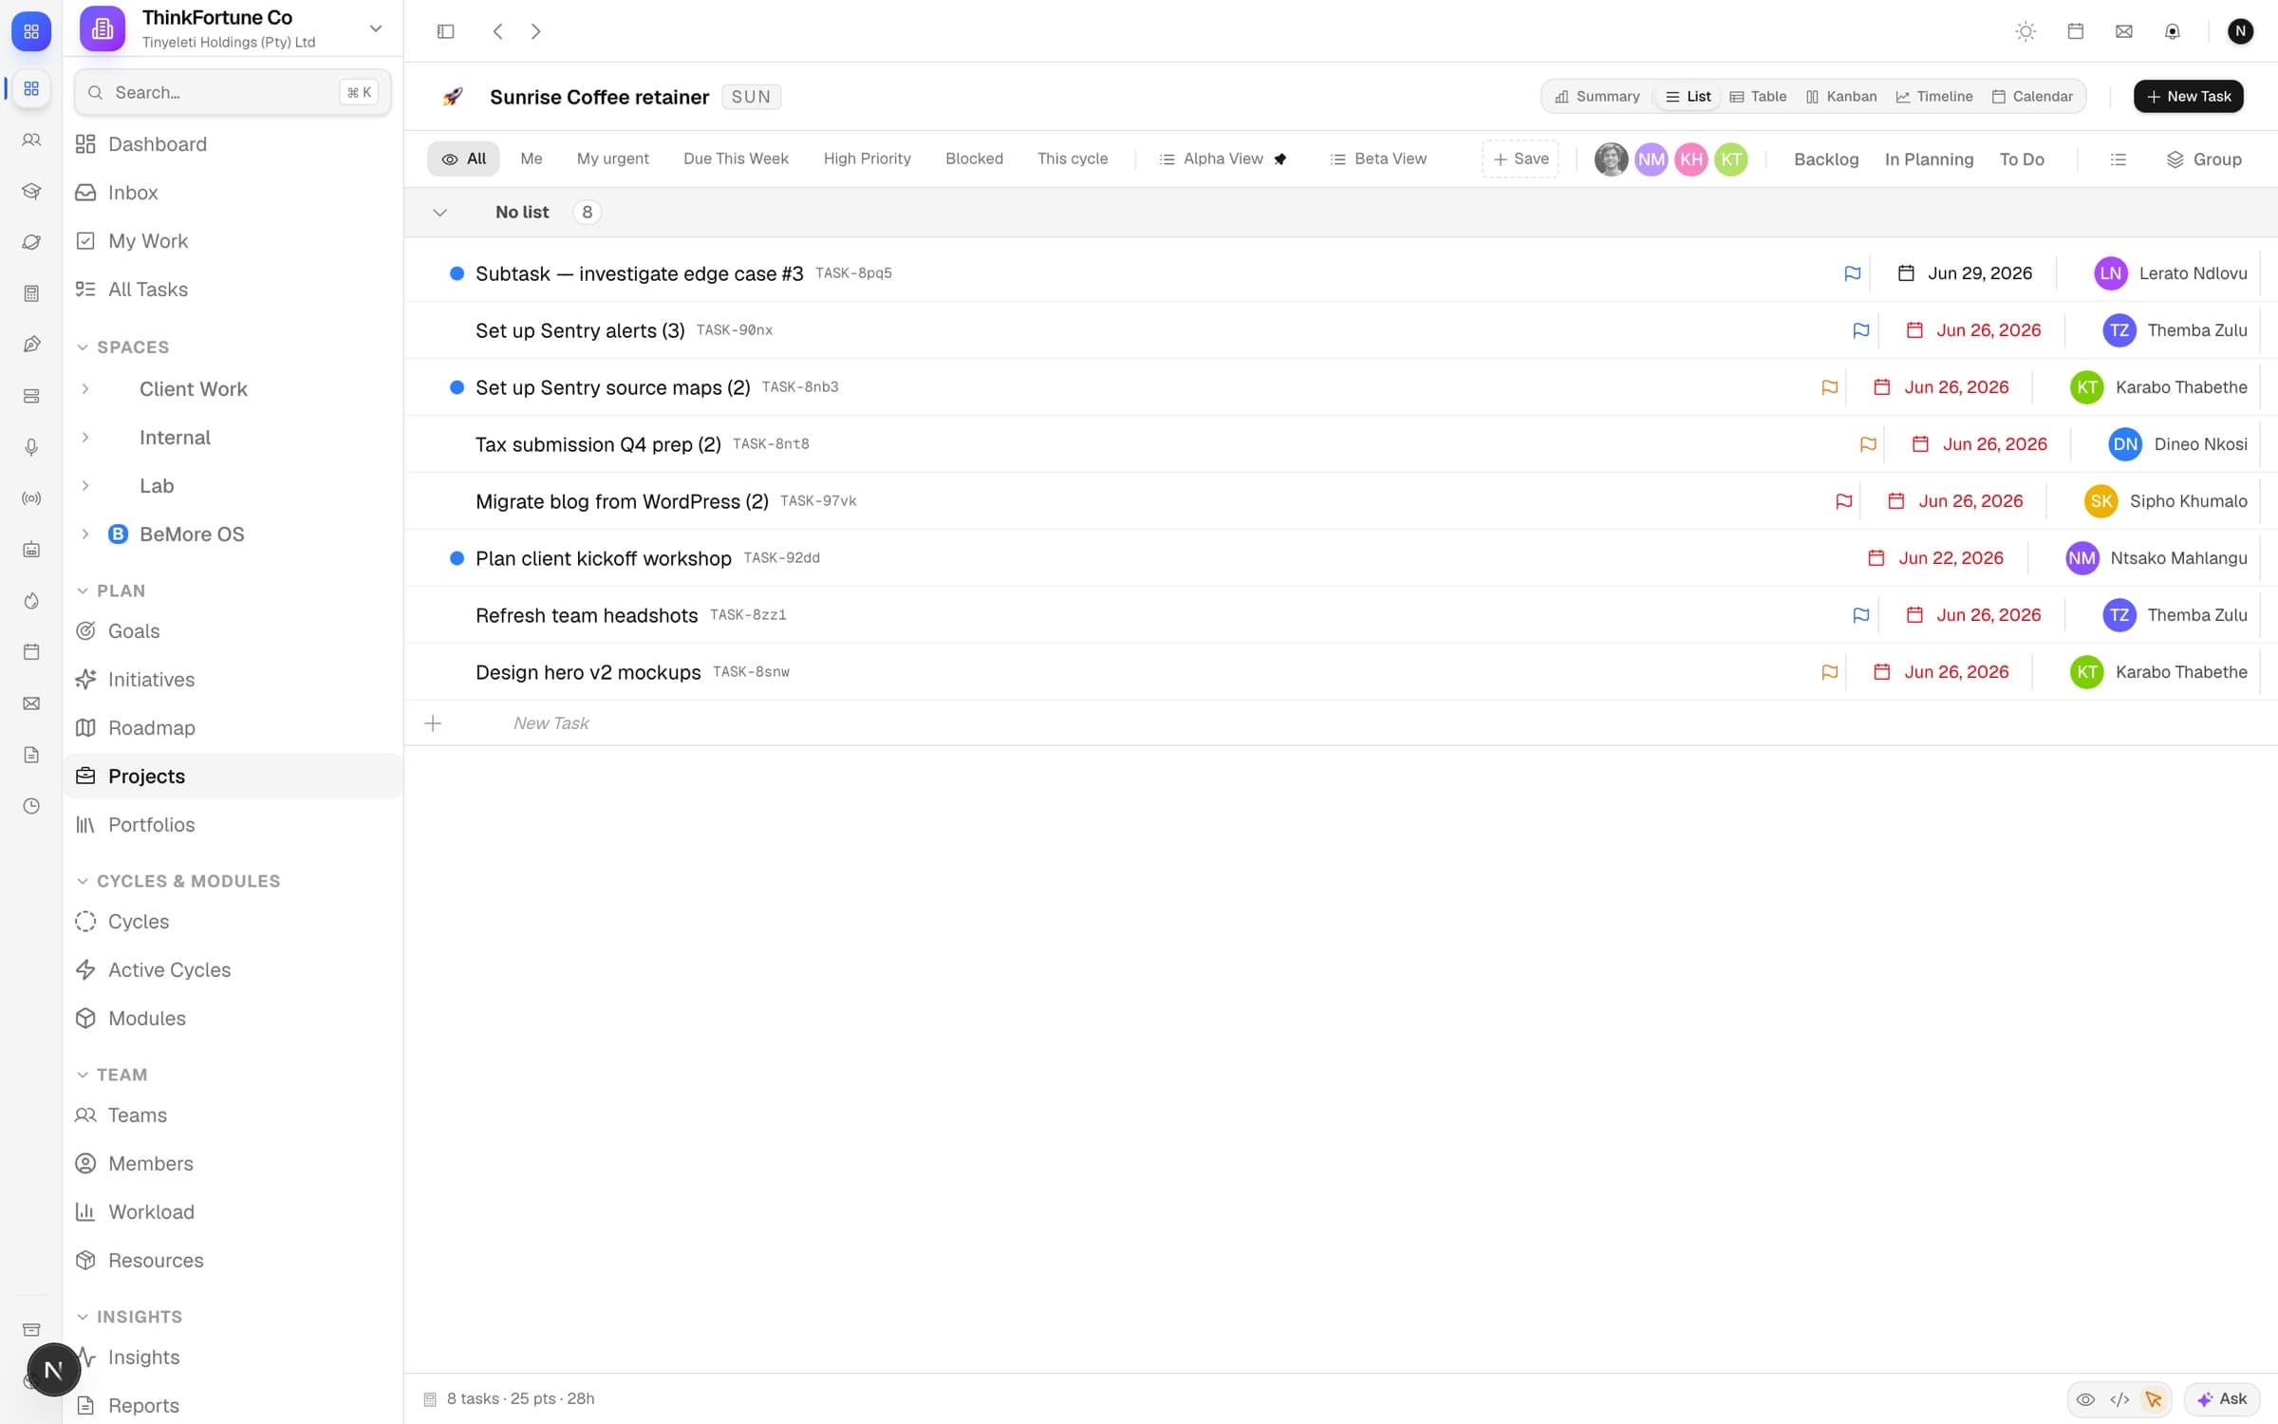Screen dimensions: 2278x1424
Task: Go back with the left arrow
Action: 497,31
